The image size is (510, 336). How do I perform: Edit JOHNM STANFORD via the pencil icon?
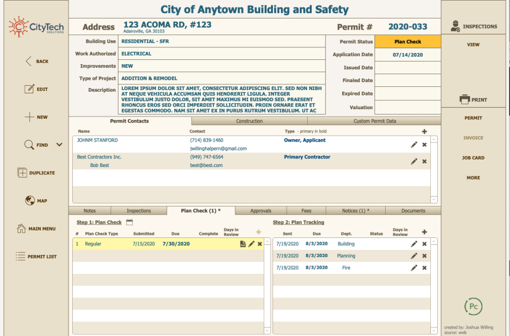(414, 144)
